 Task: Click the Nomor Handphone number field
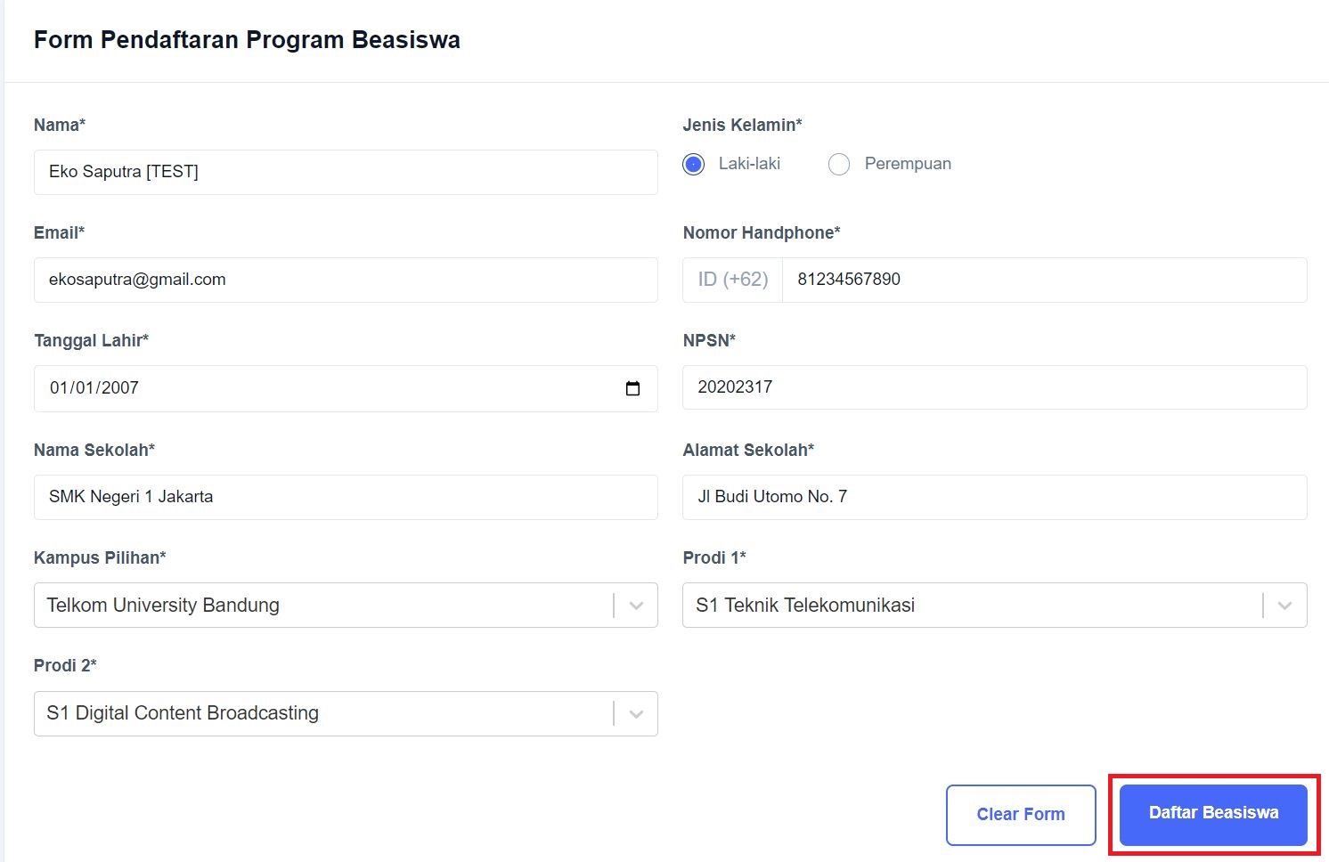[x=1042, y=280]
